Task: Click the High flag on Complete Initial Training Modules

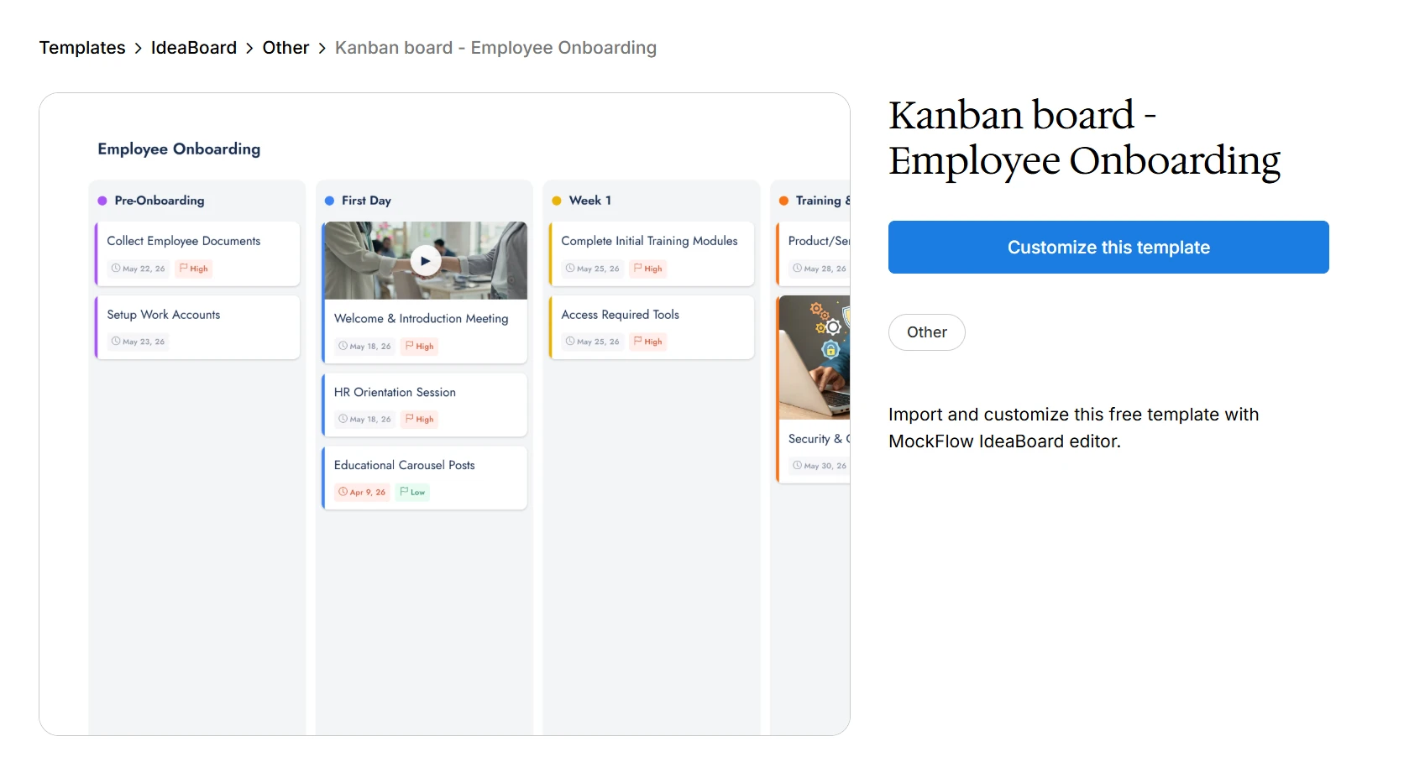Action: [x=648, y=269]
